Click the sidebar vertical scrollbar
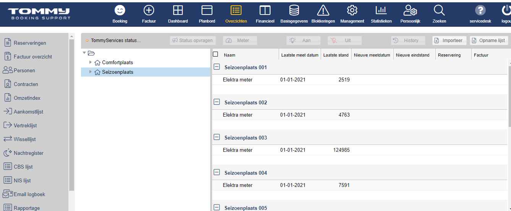The width and height of the screenshot is (511, 211). [x=71, y=115]
